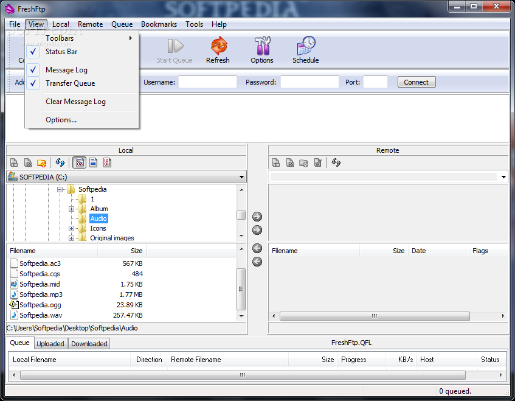Click the Refresh toolbar icon
Viewport: 515px width, 401px height.
219,46
